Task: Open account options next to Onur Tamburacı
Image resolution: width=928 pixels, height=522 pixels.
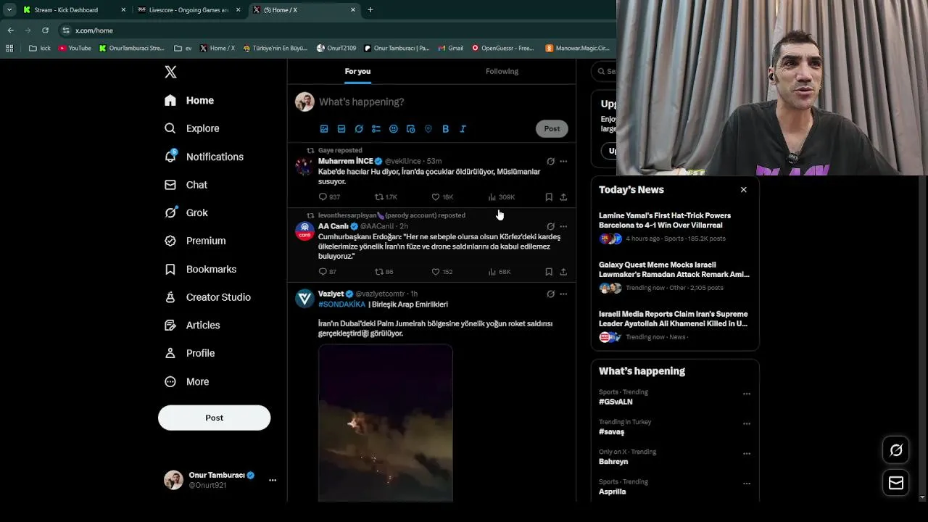Action: click(273, 480)
